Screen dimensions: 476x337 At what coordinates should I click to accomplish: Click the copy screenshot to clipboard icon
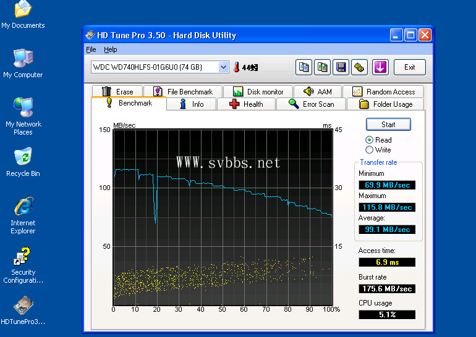pos(322,67)
